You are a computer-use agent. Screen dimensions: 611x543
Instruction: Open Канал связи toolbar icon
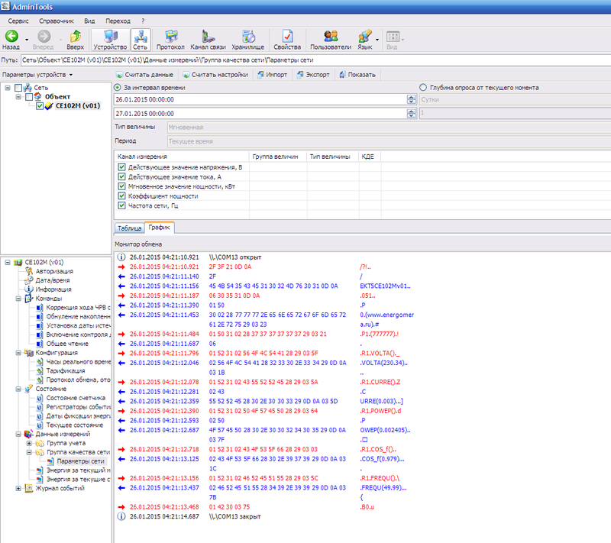(x=208, y=36)
